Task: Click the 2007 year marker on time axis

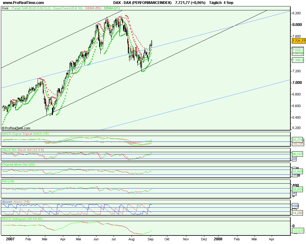Action: (x=10, y=239)
